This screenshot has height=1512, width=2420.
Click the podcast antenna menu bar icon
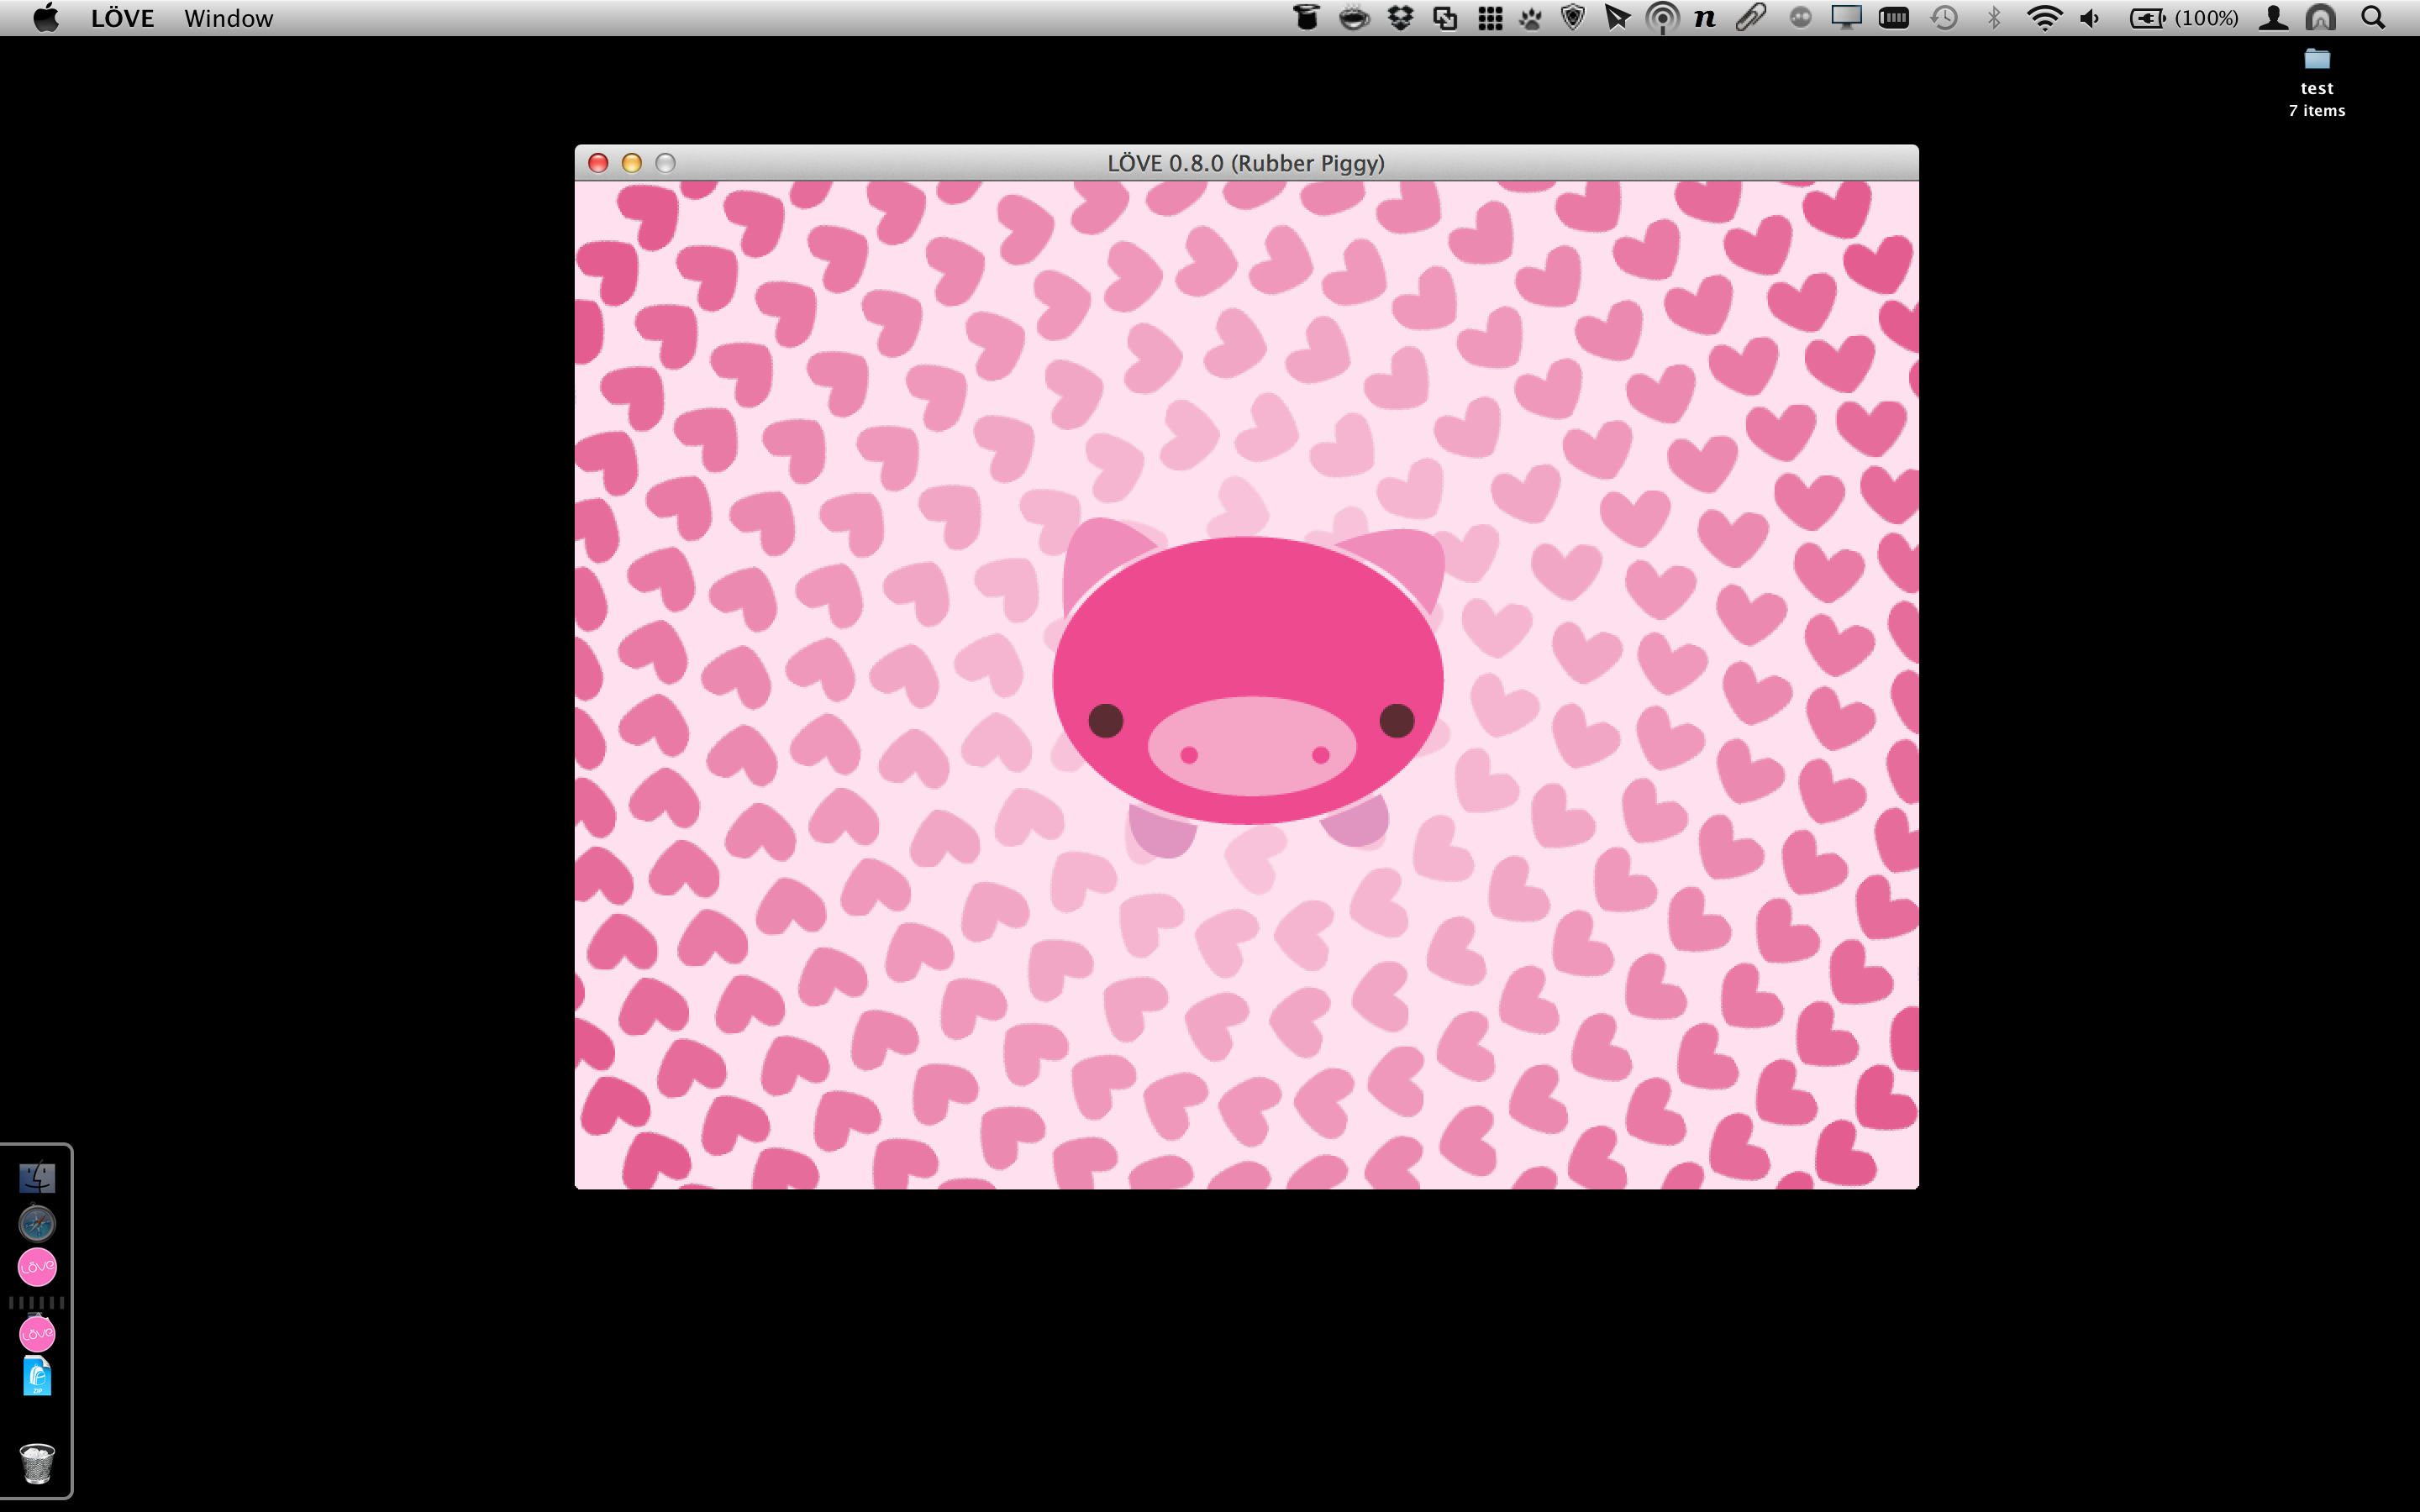(1662, 18)
